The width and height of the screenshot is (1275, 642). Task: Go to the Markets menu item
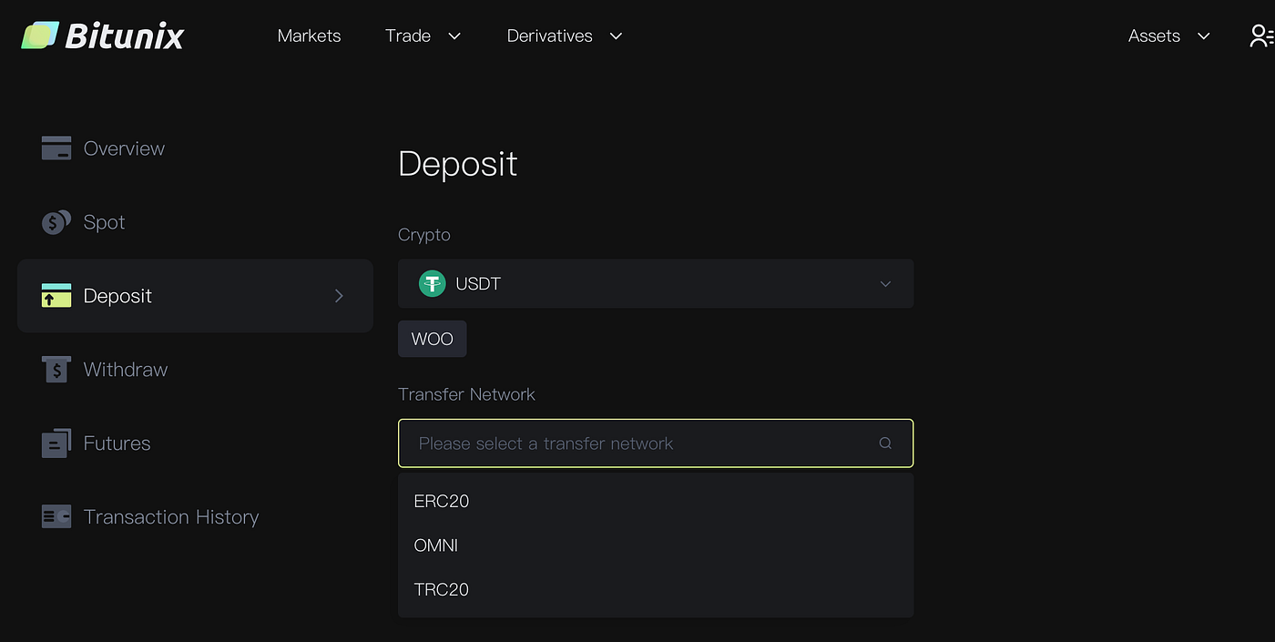pos(309,36)
